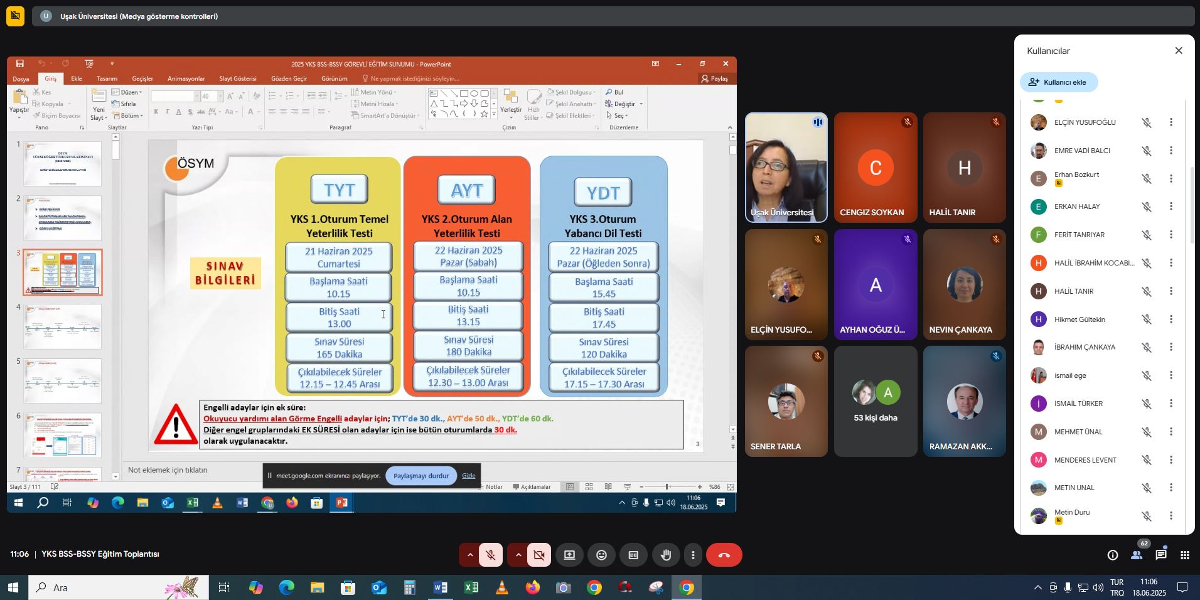Open more actions for ERKAN HALAY

pos(1171,206)
